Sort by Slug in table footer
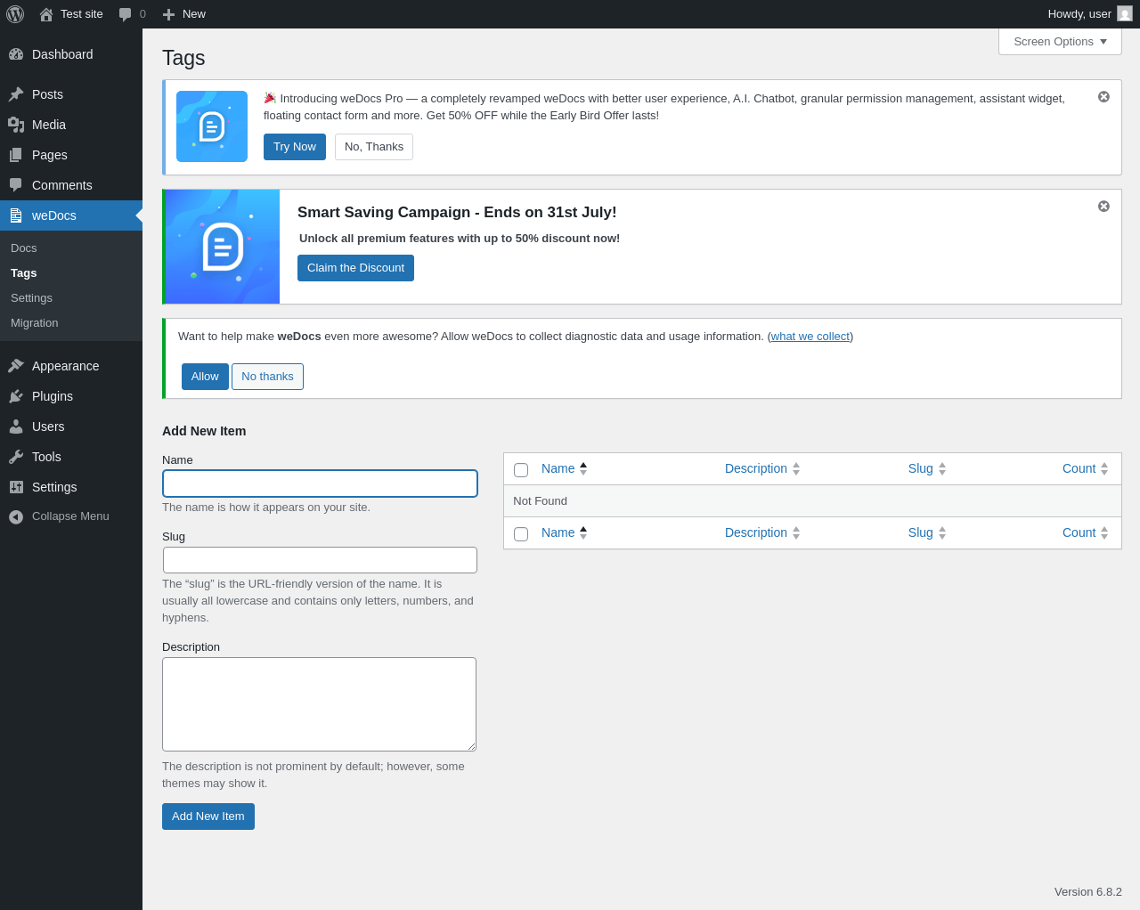The height and width of the screenshot is (910, 1140). pos(927,532)
